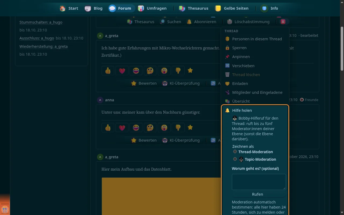Select Personen in diesem Thread menu entry
Image resolution: width=344 pixels, height=215 pixels.
pos(255,39)
